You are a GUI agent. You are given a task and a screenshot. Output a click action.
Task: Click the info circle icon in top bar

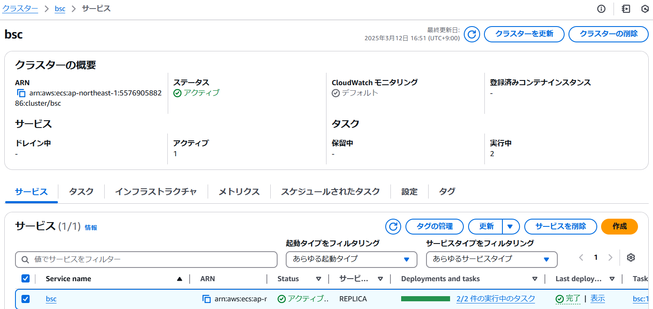602,9
